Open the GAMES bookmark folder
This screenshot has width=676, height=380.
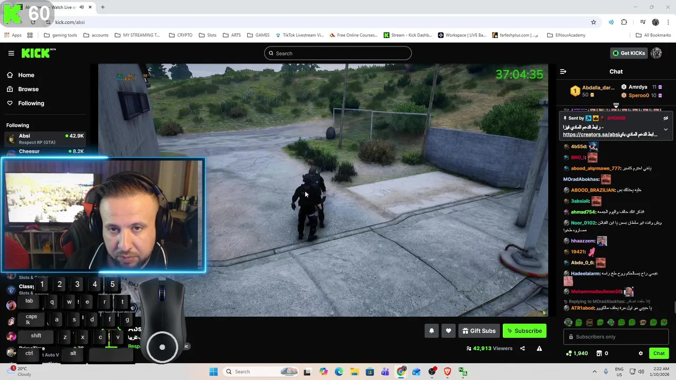click(x=258, y=35)
